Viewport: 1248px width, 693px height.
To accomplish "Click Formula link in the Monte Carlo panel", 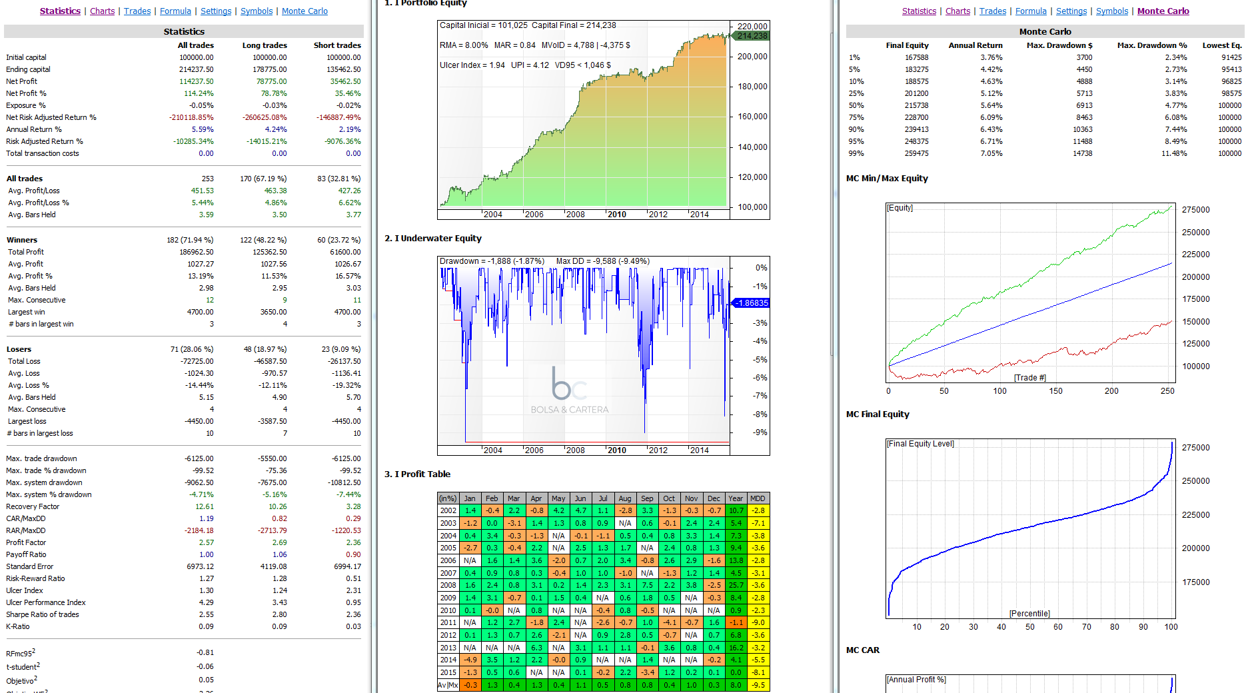I will click(1031, 11).
